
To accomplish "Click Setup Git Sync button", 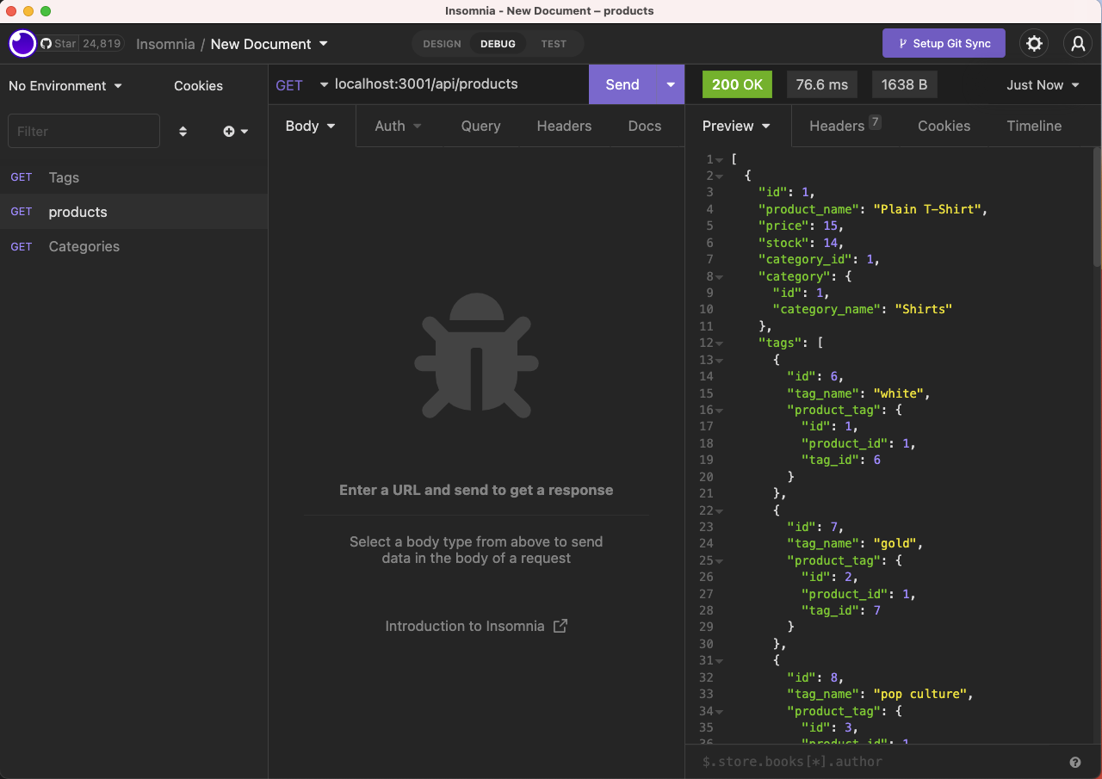I will [944, 43].
